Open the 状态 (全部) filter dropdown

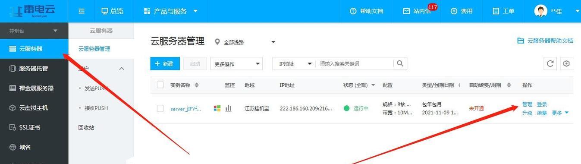359,85
